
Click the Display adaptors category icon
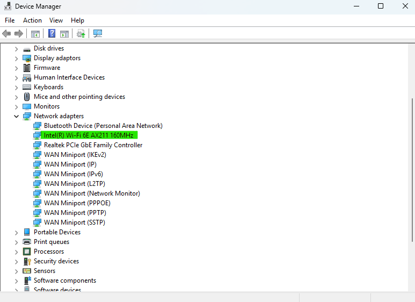pos(27,58)
